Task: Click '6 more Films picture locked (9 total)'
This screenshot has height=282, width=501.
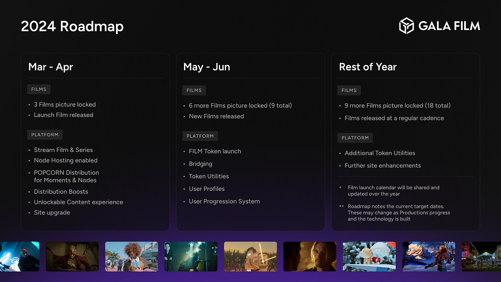Action: tap(240, 106)
